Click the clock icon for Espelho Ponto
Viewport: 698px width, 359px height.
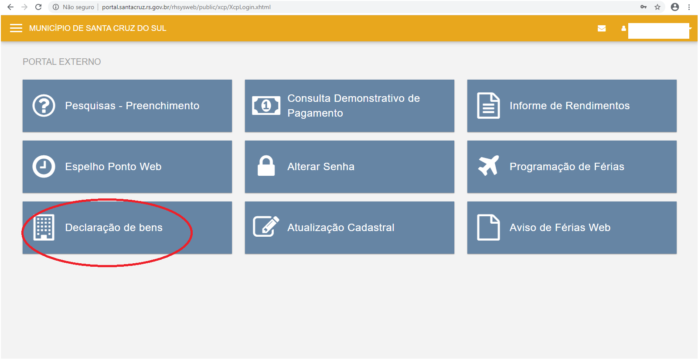(x=44, y=166)
